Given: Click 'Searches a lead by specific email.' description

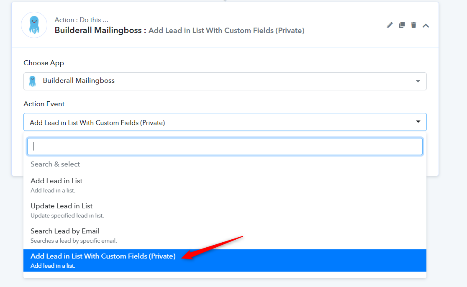Looking at the screenshot, I should (74, 241).
